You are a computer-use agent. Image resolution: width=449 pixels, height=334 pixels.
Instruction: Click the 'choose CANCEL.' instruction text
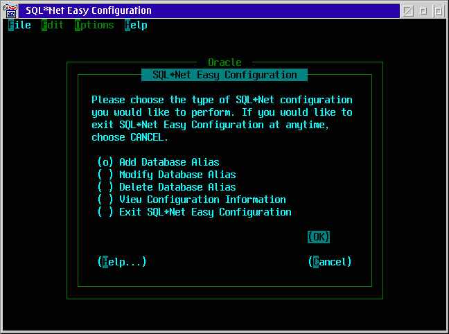pos(130,137)
